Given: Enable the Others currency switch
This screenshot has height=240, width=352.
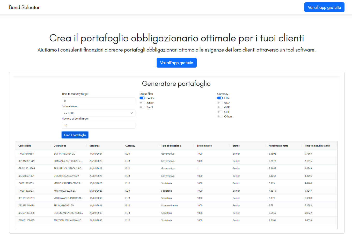Looking at the screenshot, I should point(220,117).
